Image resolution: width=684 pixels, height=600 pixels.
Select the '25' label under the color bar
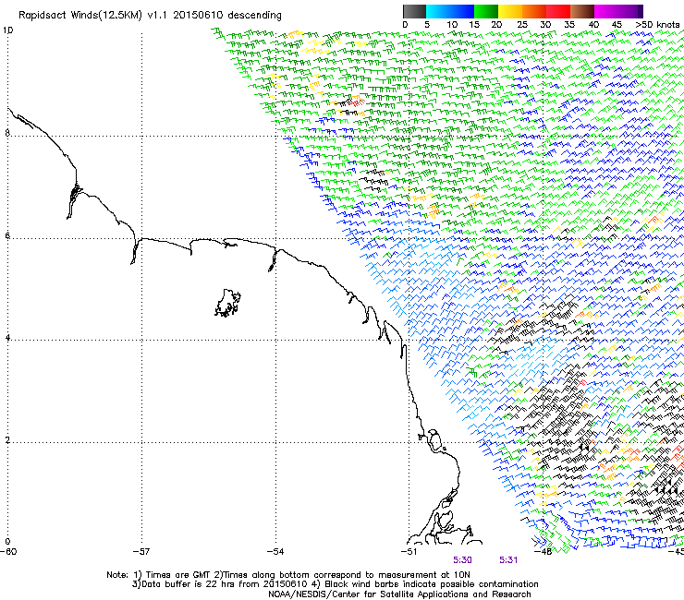(522, 25)
